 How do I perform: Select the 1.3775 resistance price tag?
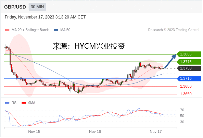pos(189,62)
